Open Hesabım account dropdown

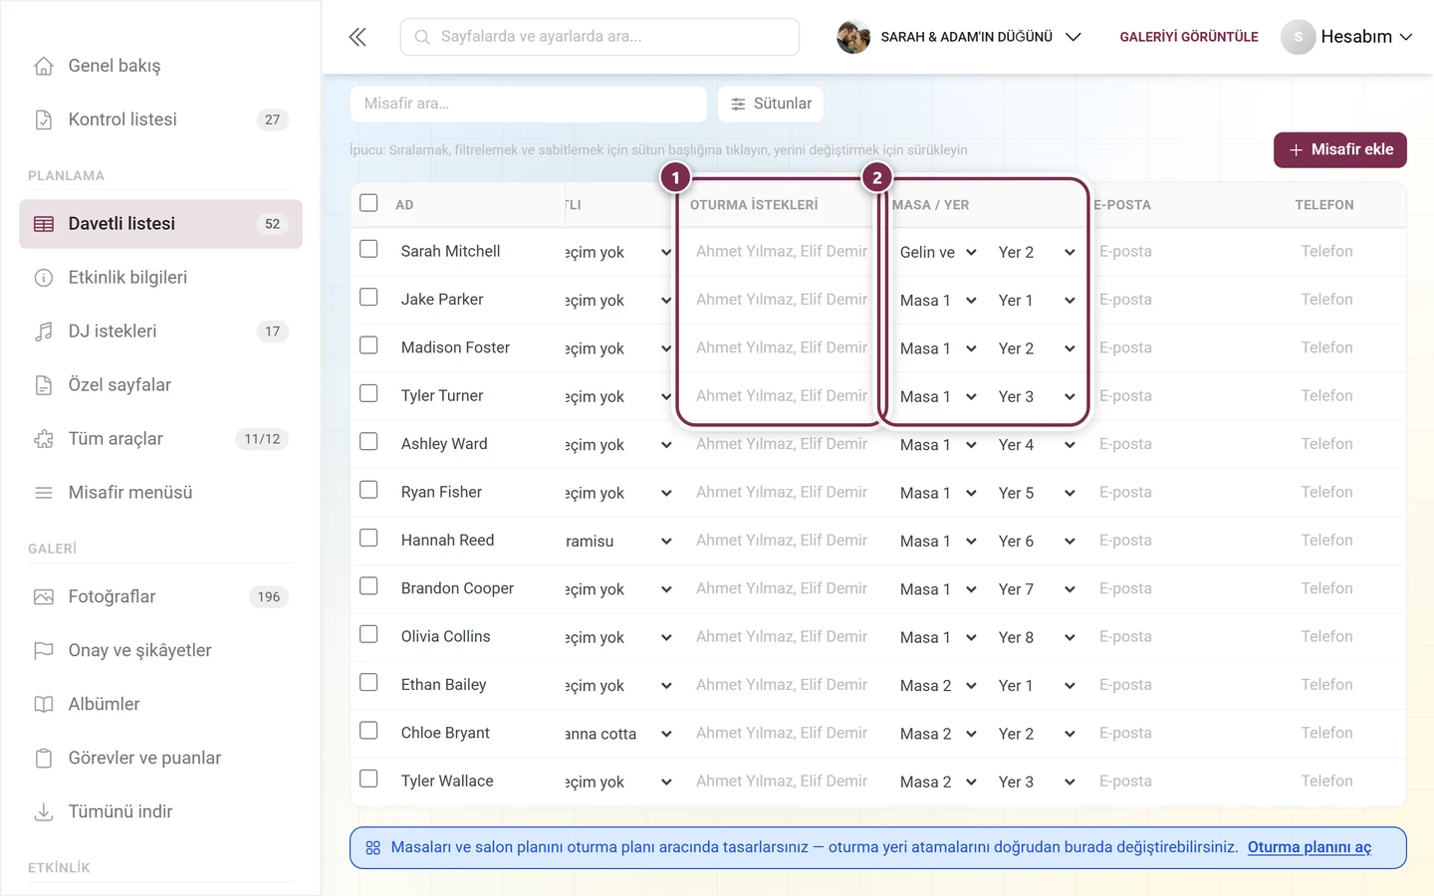[1347, 37]
